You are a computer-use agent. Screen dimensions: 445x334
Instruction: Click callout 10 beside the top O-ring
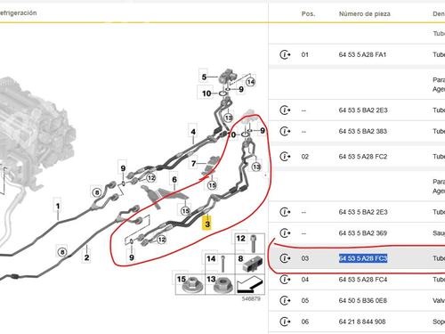click(x=206, y=94)
